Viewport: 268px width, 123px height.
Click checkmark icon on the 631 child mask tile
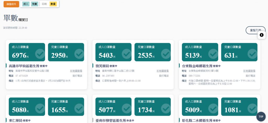[x=253, y=54]
